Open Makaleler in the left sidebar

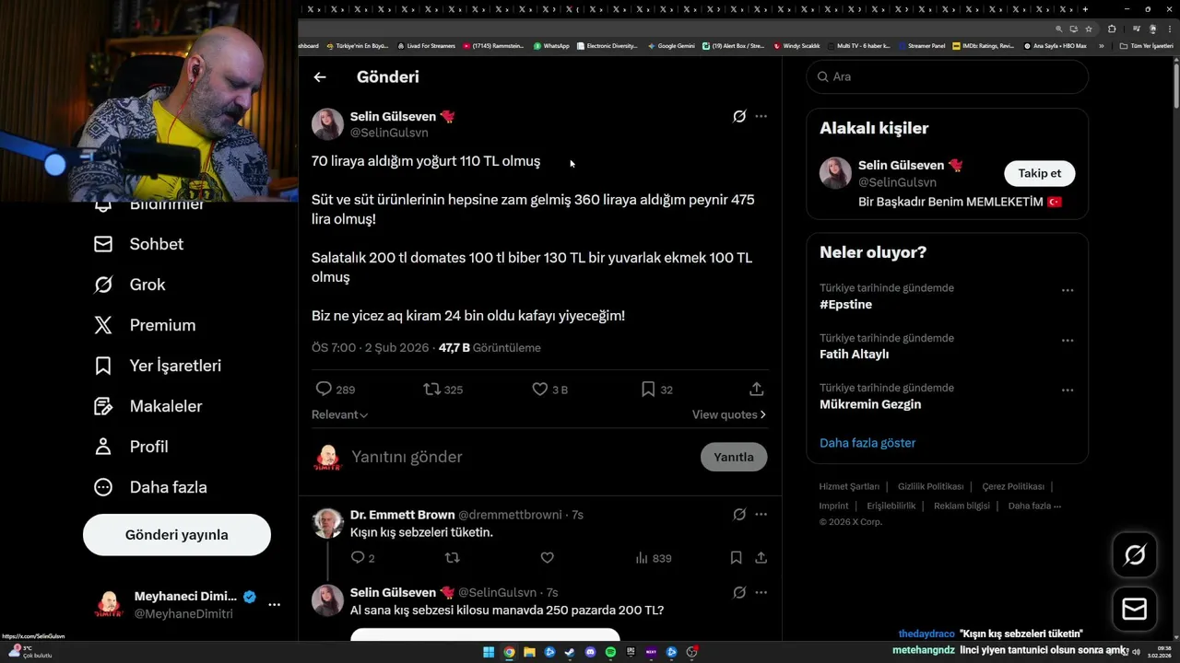click(x=148, y=406)
